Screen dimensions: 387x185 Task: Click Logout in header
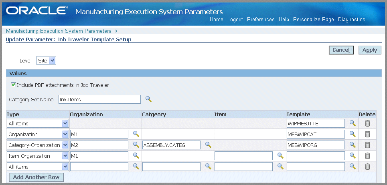tap(235, 20)
